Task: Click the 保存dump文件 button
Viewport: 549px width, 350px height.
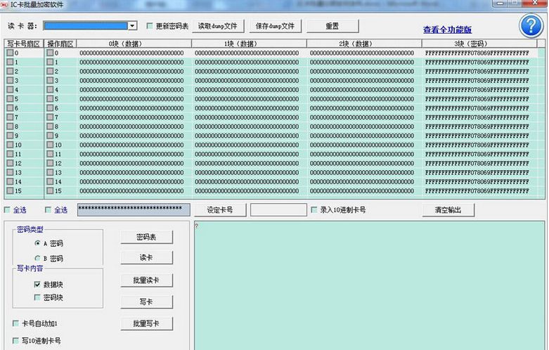Action: (275, 26)
